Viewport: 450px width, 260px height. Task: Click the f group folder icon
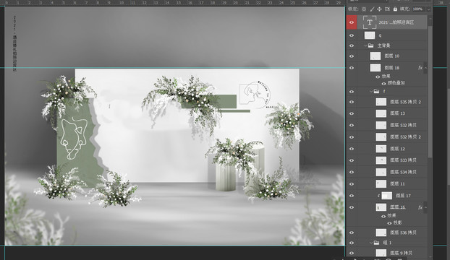[x=377, y=92]
